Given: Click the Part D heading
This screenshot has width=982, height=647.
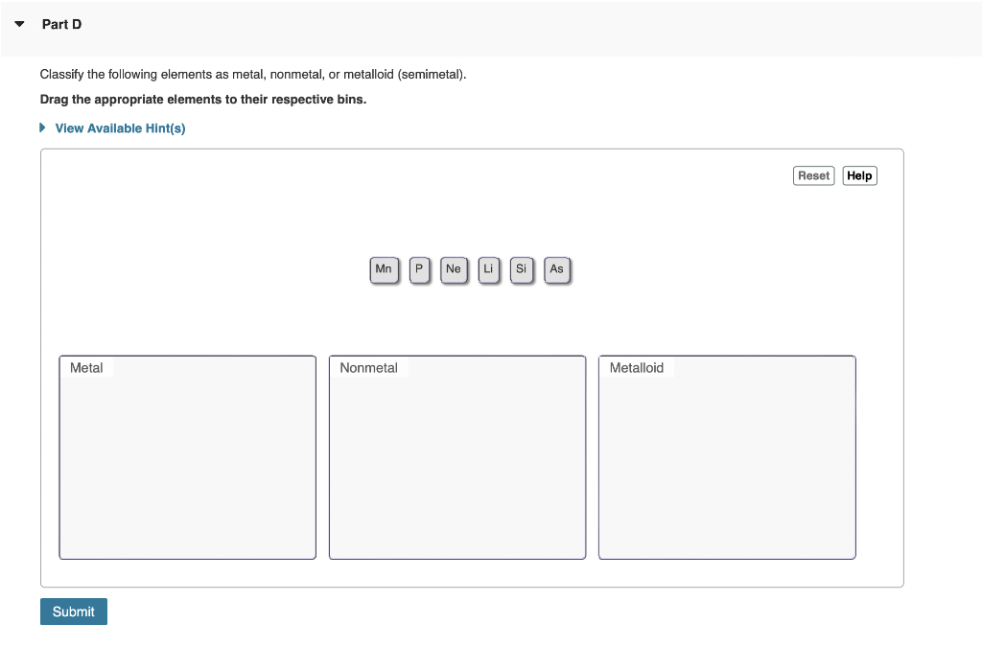Looking at the screenshot, I should 61,24.
